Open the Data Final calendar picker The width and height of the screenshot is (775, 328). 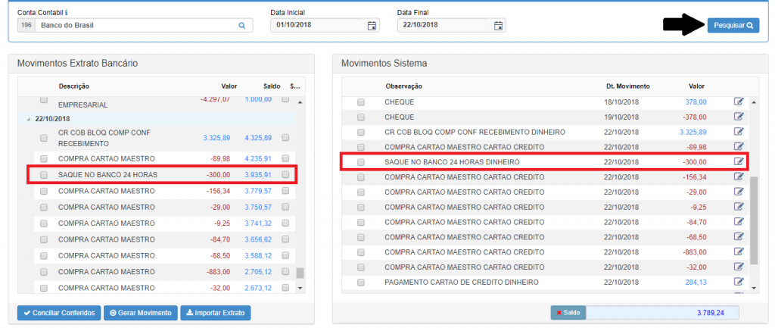pyautogui.click(x=499, y=25)
